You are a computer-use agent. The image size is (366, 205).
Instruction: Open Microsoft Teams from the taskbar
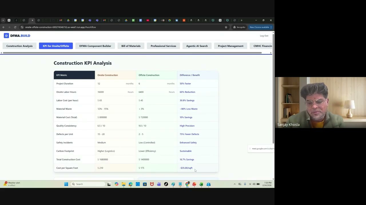pos(159,184)
